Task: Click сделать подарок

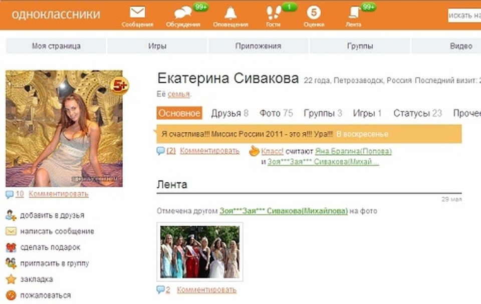Action: [50, 247]
